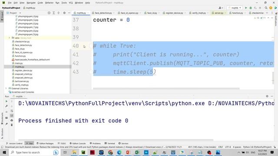278x156 pixels.
Task: Open Problems tool window
Action: 95,143
